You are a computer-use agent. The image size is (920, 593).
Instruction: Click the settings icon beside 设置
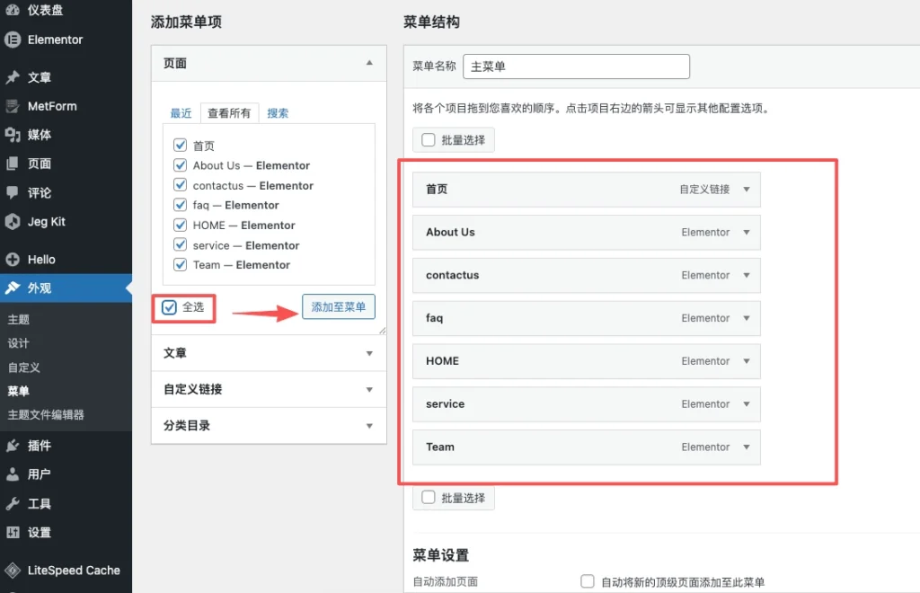(x=13, y=533)
